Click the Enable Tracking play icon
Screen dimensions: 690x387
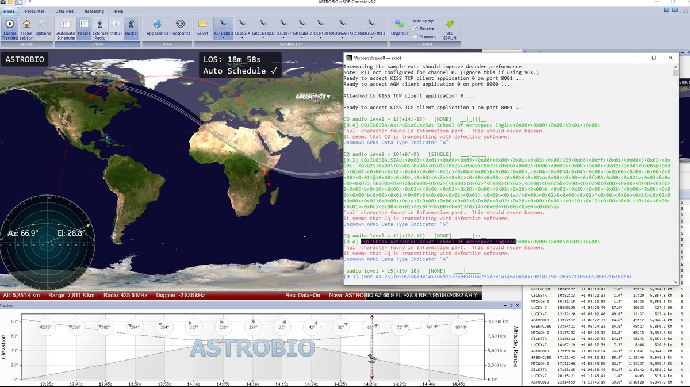[x=10, y=24]
